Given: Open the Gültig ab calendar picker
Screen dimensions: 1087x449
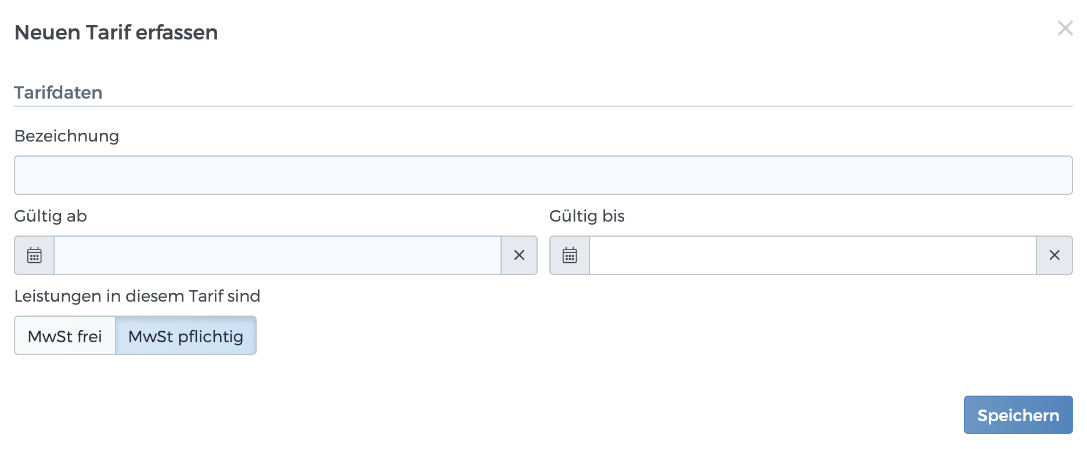Looking at the screenshot, I should [x=34, y=255].
